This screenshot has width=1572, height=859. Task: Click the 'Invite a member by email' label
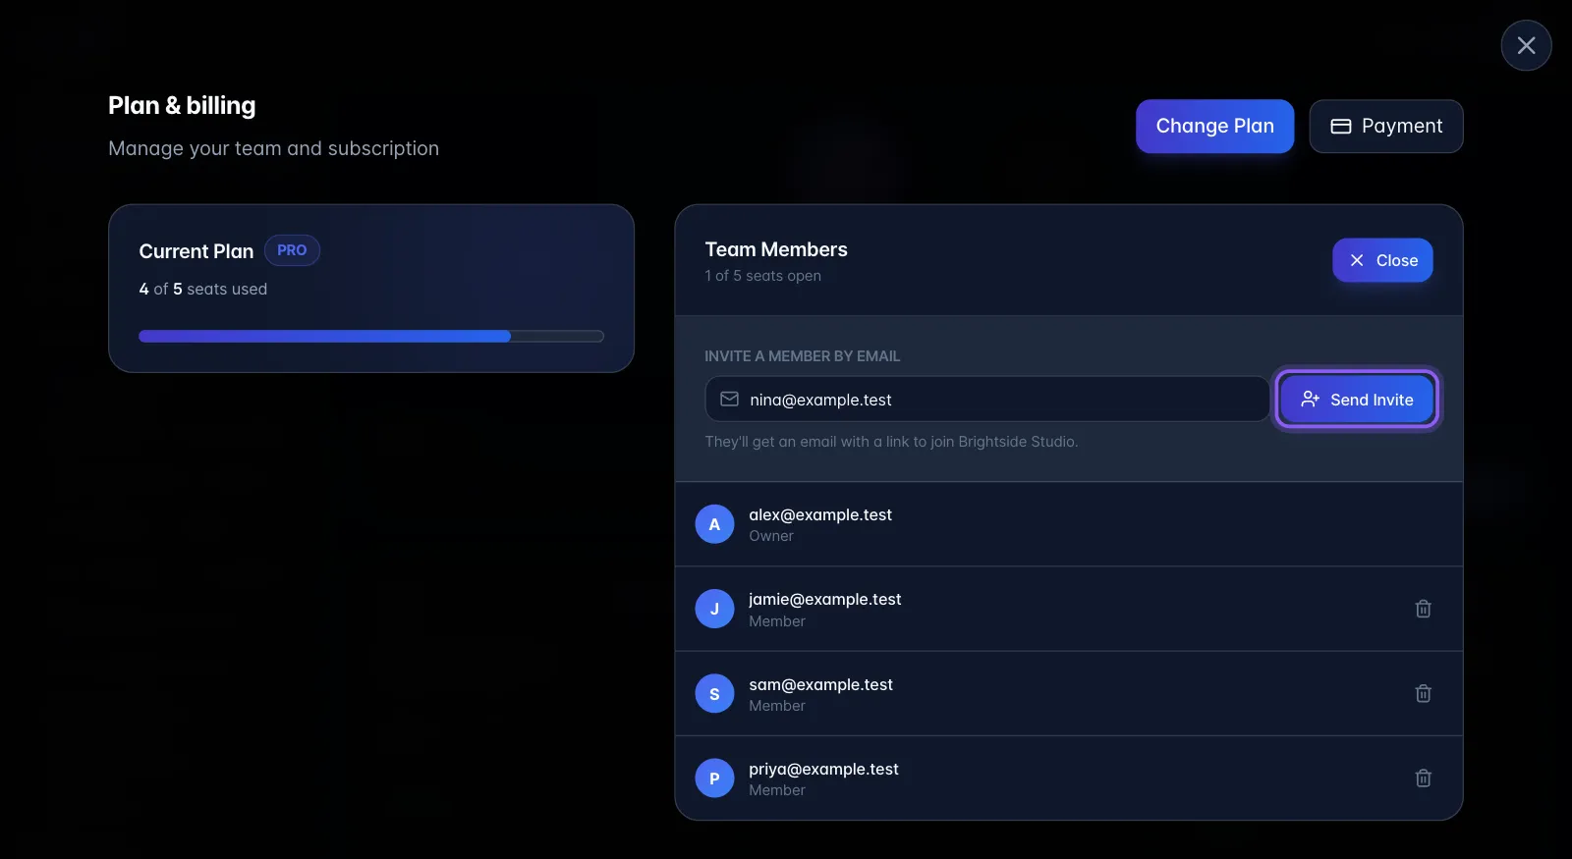(x=802, y=356)
